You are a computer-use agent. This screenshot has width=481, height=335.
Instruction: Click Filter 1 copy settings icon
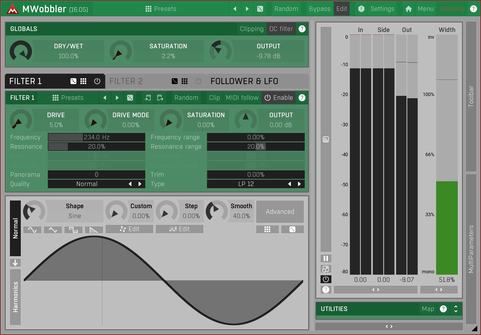pos(148,98)
